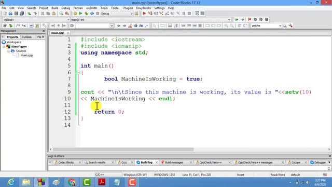Open File Explorer from the taskbar
This screenshot has width=332, height=187.
tap(26, 182)
